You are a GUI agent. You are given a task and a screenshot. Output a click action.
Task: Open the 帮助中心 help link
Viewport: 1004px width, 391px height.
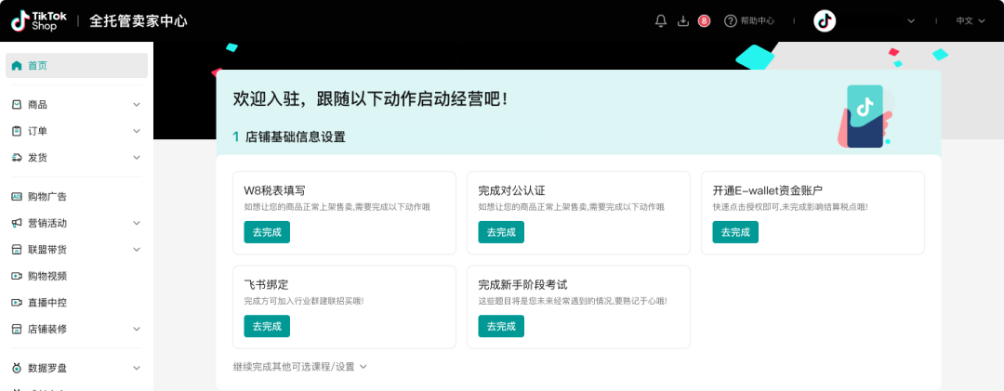(x=749, y=20)
